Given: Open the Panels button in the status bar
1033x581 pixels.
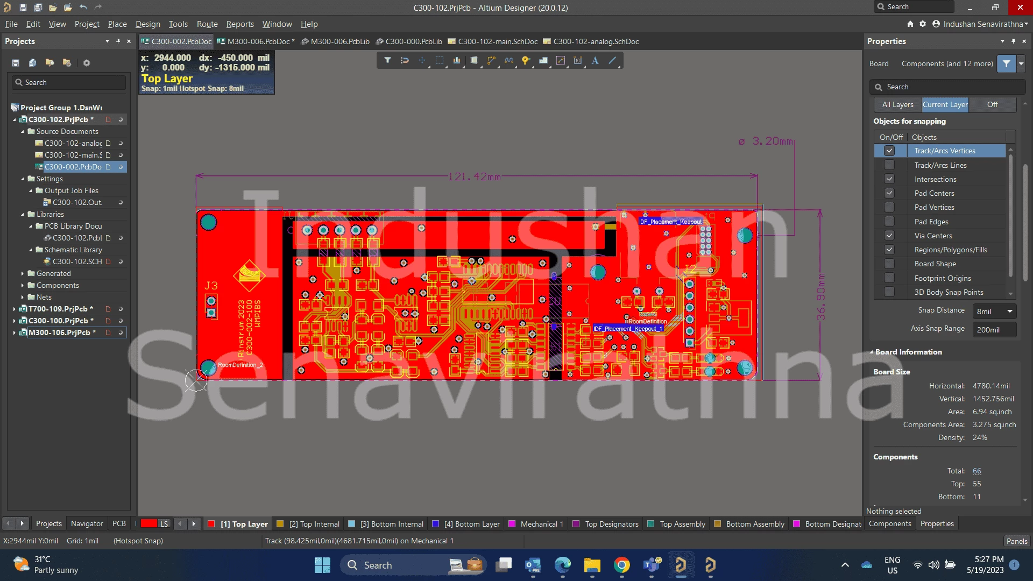Looking at the screenshot, I should point(1017,541).
